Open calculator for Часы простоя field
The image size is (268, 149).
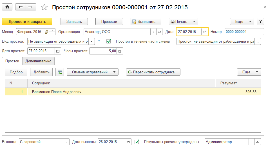(120, 51)
